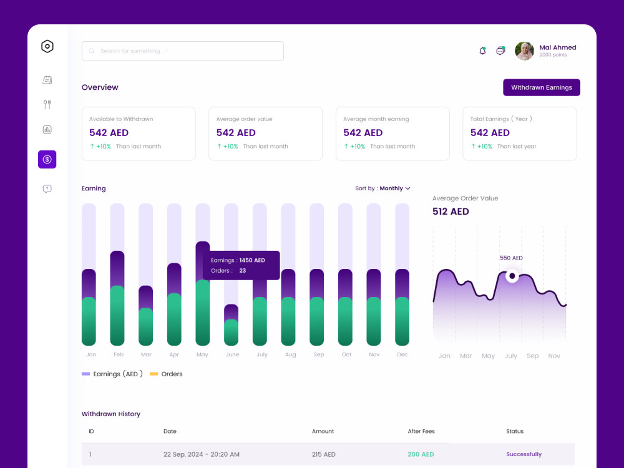
Task: Click the ID column header
Action: click(x=91, y=431)
